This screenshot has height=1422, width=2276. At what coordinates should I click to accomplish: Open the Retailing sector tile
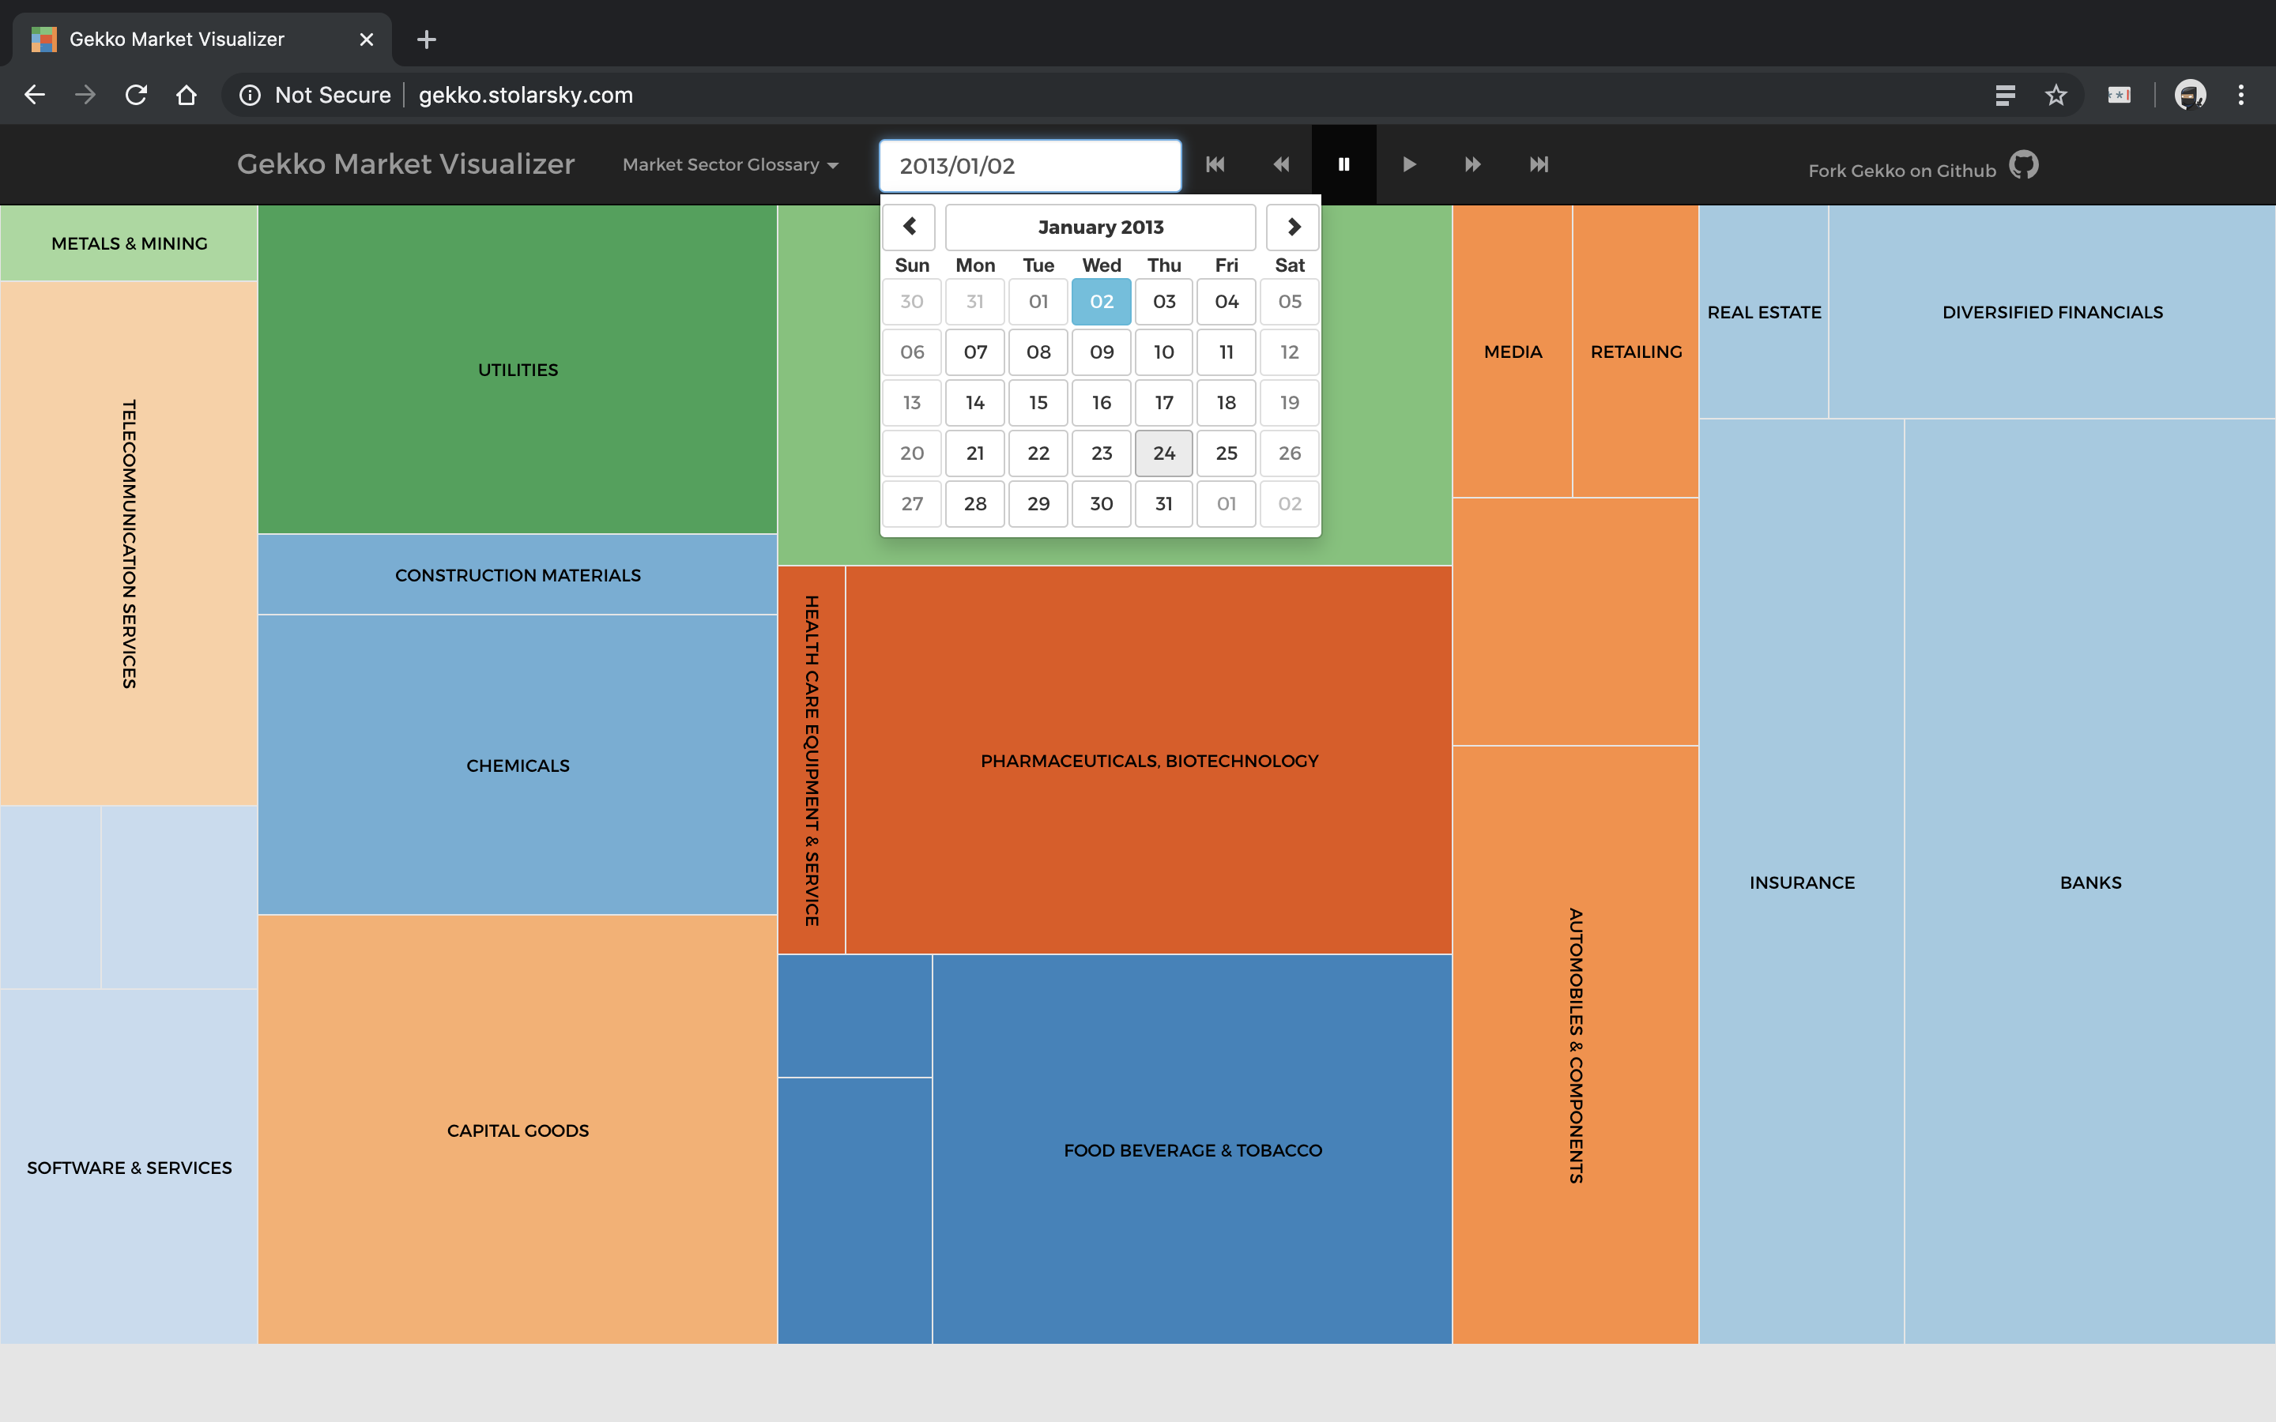1636,352
